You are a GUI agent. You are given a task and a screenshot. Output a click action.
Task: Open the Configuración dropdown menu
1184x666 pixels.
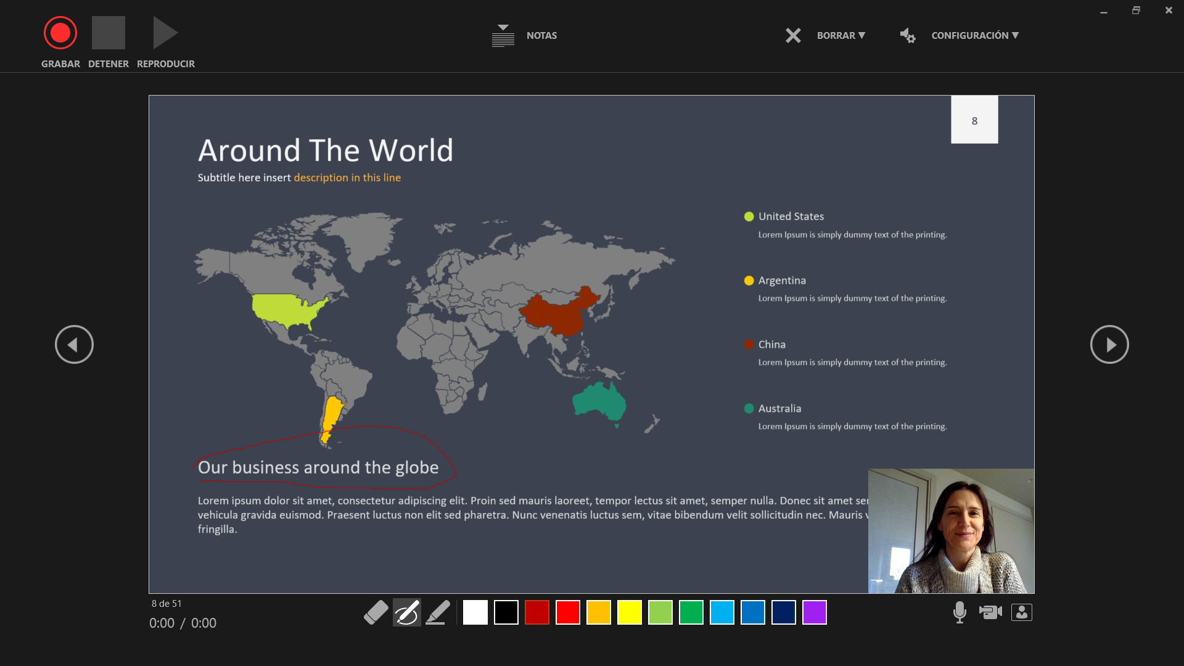975,36
